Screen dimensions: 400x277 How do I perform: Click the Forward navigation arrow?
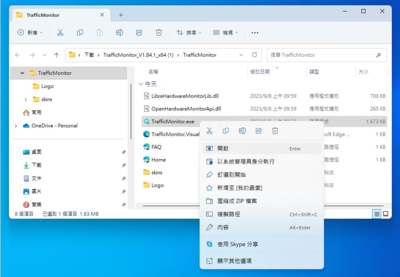click(x=32, y=55)
